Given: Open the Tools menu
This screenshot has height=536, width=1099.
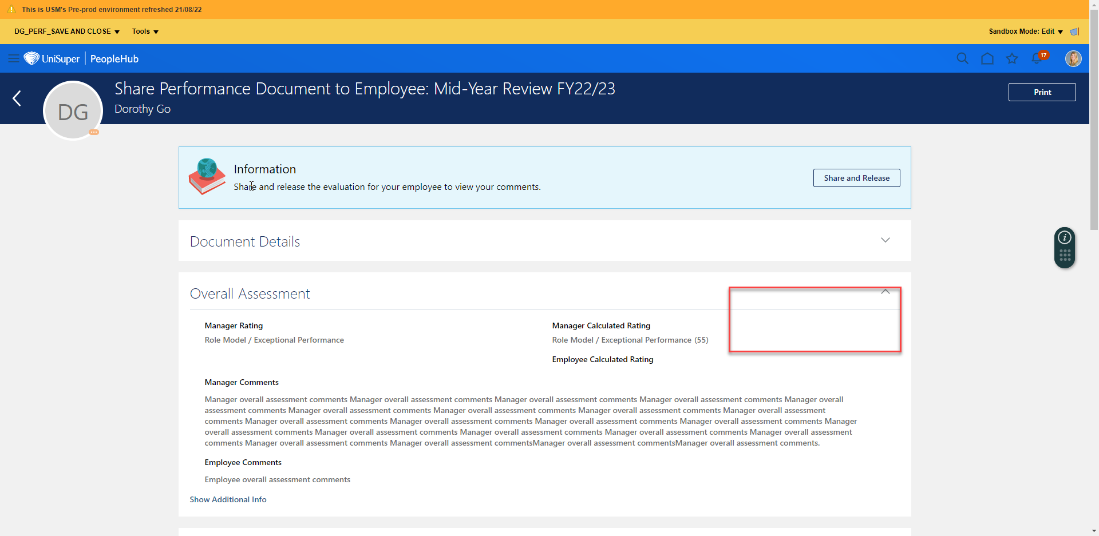Looking at the screenshot, I should tap(144, 31).
